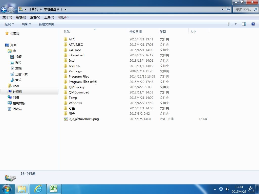
Task: Open Excel from the taskbar
Action: [x=54, y=189]
